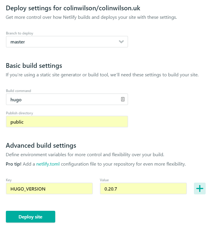Focus the Build command field containing 'hugo'
Viewport: 213px width, 229px height.
tap(63, 100)
